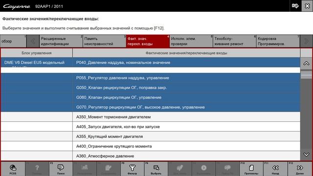Go back with the Назад F11 button
Viewport: 313px width, 176px height.
coord(275,169)
